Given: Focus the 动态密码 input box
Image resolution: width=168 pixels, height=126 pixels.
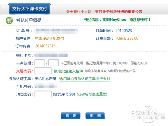Looking at the screenshot, I should (x=43, y=94).
